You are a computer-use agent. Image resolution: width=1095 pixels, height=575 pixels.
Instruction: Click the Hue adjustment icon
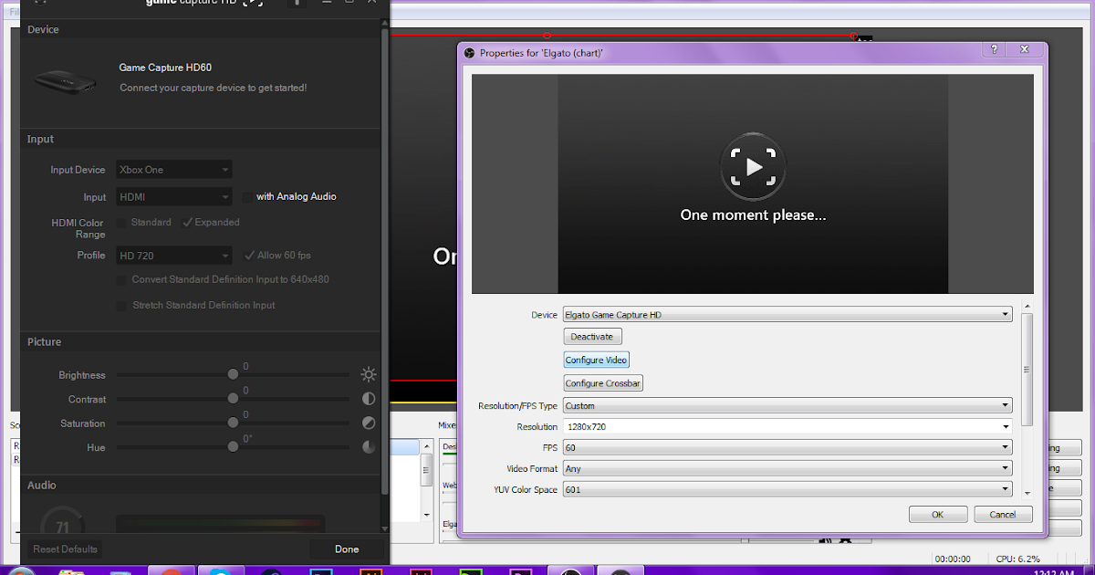[368, 447]
